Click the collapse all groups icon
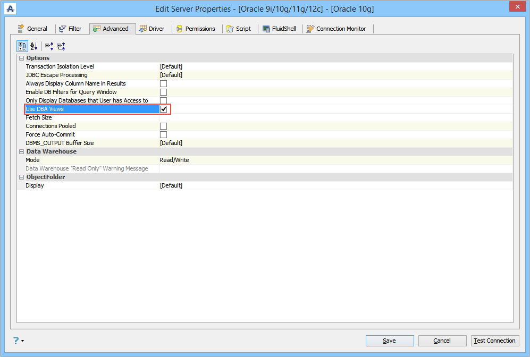Viewport: 530px width, 357px height. (61, 46)
